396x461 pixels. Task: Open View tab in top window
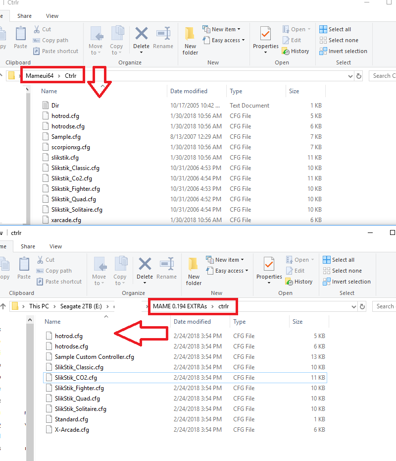tap(52, 16)
